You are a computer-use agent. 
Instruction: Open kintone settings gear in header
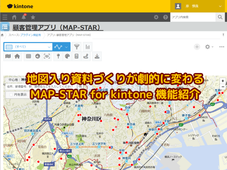coord(156,17)
